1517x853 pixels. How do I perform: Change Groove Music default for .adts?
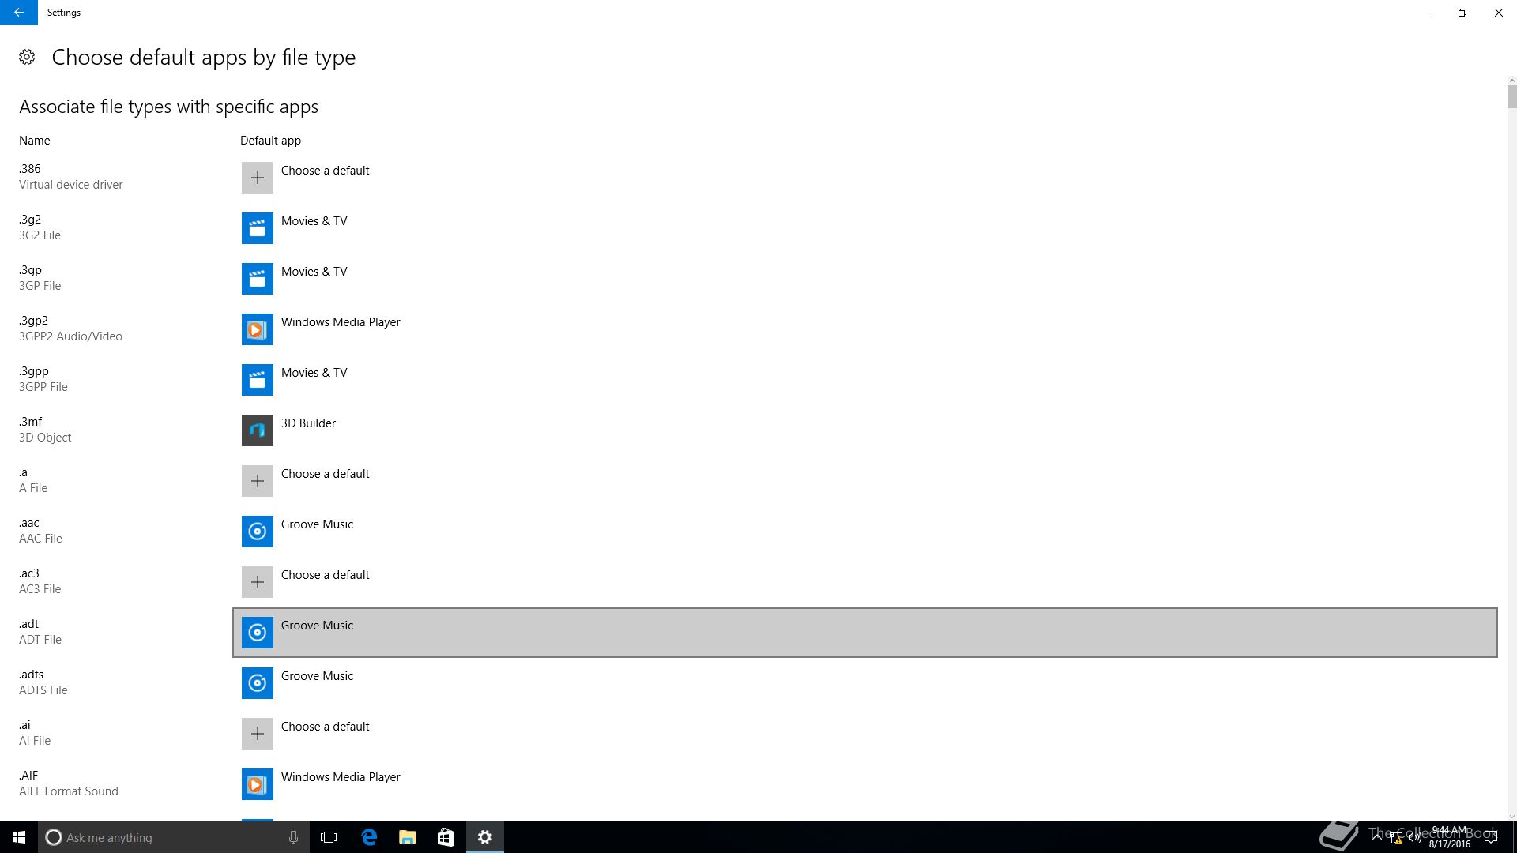click(317, 676)
